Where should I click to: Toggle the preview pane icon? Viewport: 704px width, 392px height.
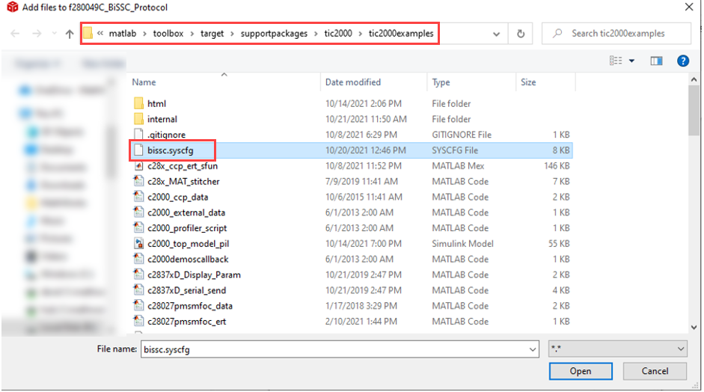tap(656, 61)
